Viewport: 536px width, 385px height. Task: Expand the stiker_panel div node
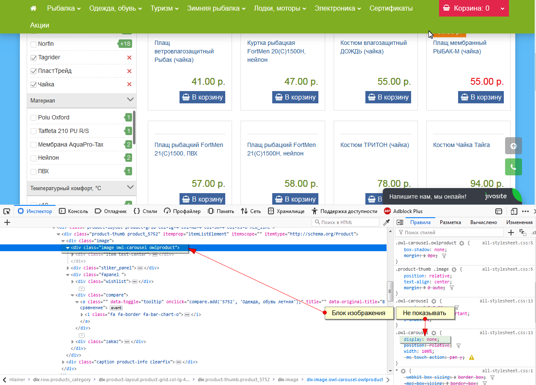point(69,268)
